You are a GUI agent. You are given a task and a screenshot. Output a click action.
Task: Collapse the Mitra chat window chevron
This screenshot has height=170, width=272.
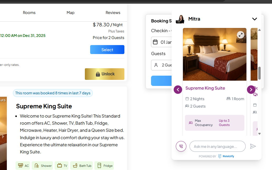(254, 19)
